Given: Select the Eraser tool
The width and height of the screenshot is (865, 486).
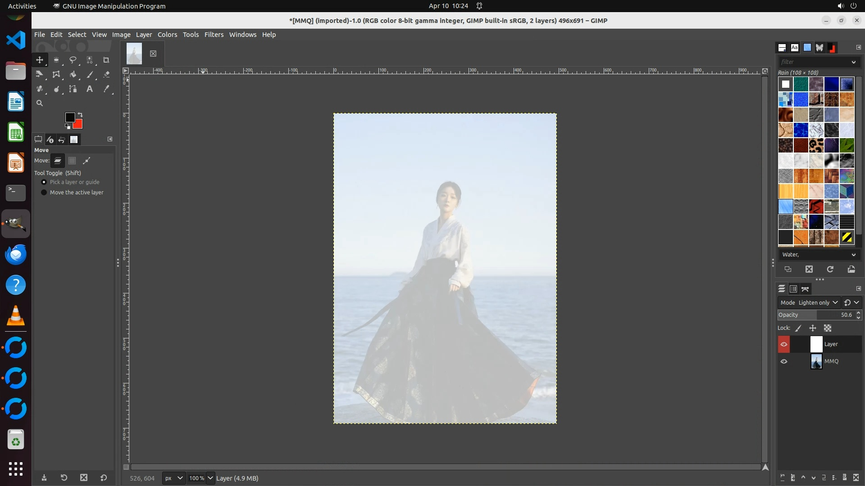Looking at the screenshot, I should (x=106, y=75).
